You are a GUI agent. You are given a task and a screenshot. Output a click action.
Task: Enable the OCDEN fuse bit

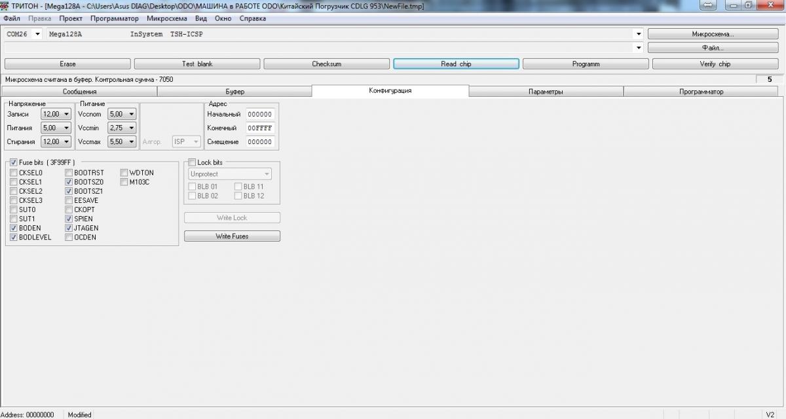(69, 237)
